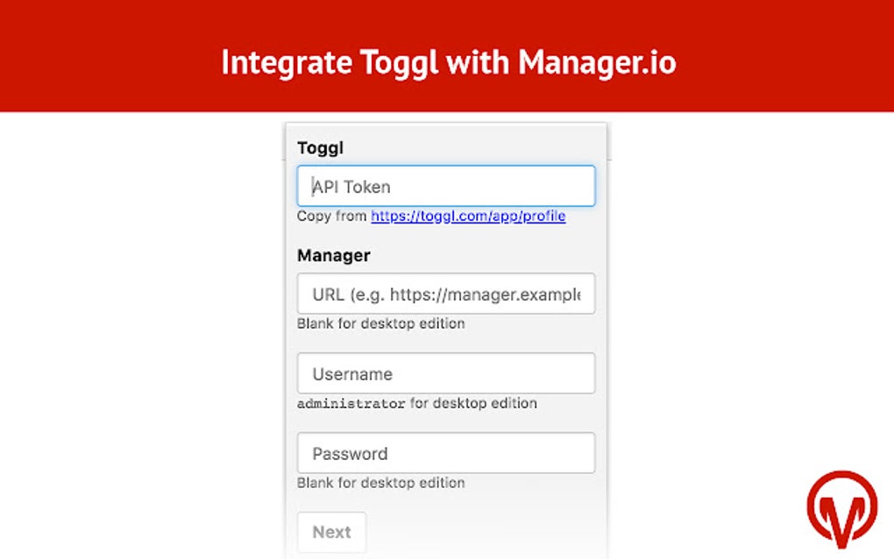Click the Manager section heading

click(x=332, y=255)
